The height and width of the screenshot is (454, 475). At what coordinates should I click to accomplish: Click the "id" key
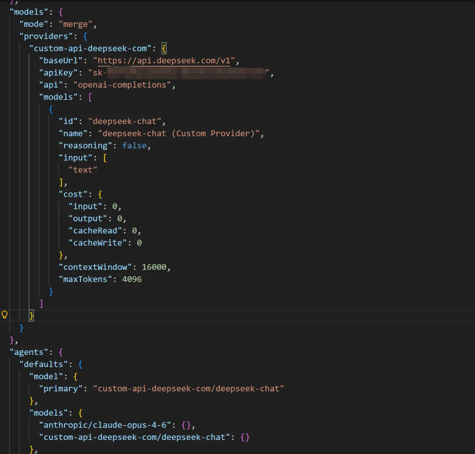[x=68, y=121]
